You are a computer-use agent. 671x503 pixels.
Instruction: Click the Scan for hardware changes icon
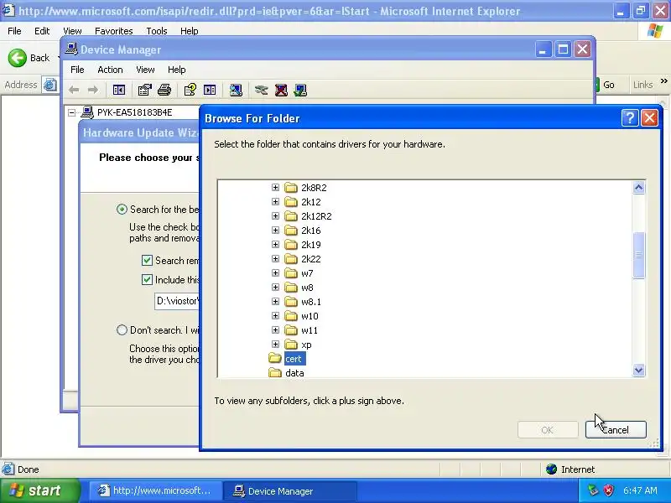pos(236,90)
